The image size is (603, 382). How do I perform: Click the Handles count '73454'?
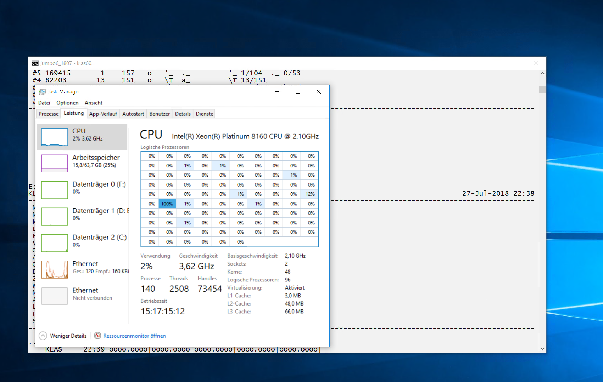[210, 289]
